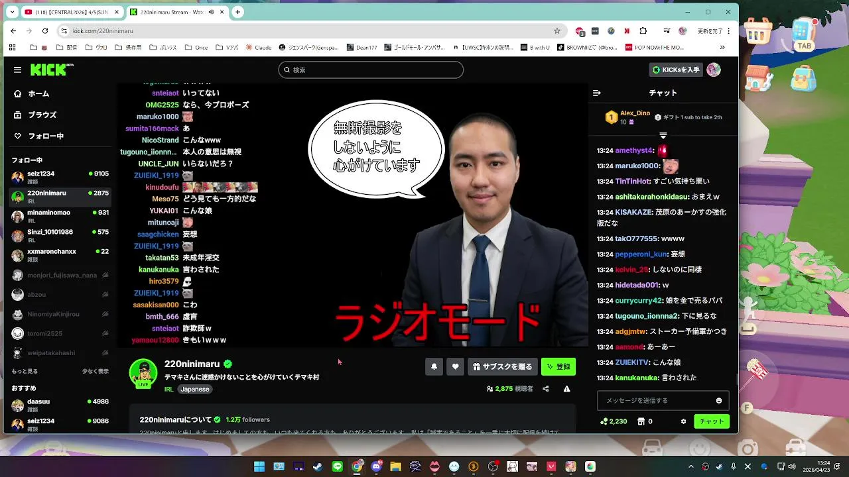Open the emoji picker in the message box
Viewport: 849px width, 477px height.
coord(719,400)
